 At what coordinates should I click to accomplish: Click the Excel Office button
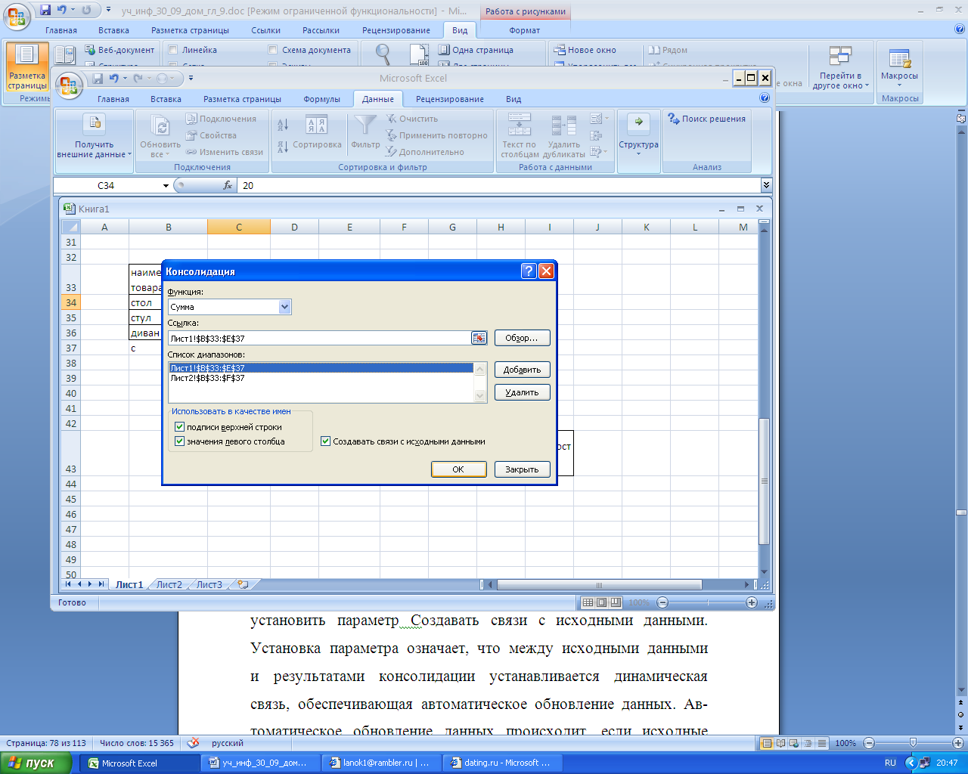click(69, 85)
